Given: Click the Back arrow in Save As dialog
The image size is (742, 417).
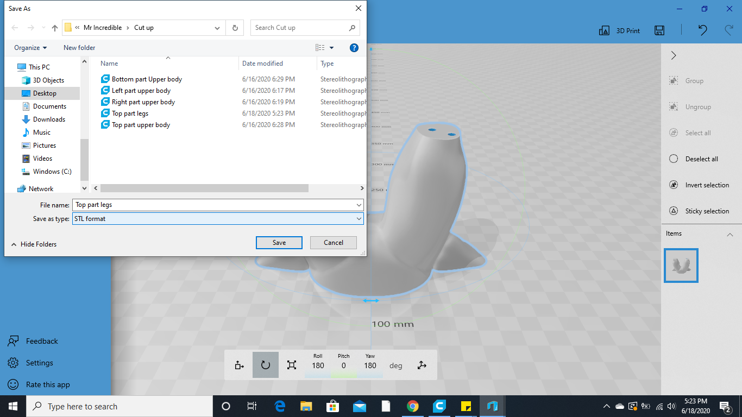Looking at the screenshot, I should [x=15, y=28].
